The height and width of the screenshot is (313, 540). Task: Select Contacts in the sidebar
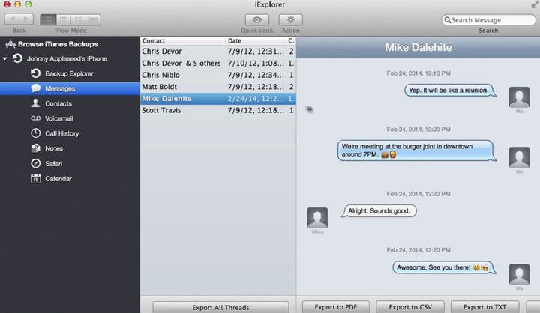[58, 103]
